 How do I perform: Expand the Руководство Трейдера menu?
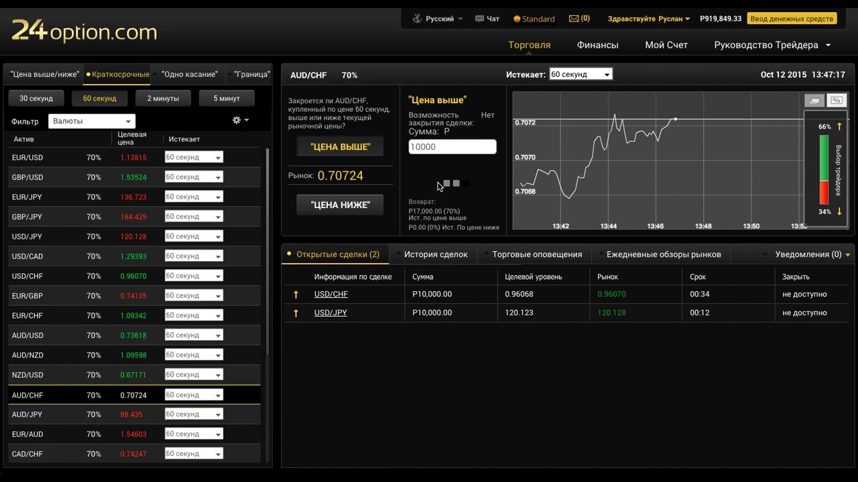[x=772, y=45]
